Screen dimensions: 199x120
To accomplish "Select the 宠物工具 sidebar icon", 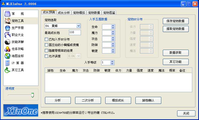I will tap(8, 21).
